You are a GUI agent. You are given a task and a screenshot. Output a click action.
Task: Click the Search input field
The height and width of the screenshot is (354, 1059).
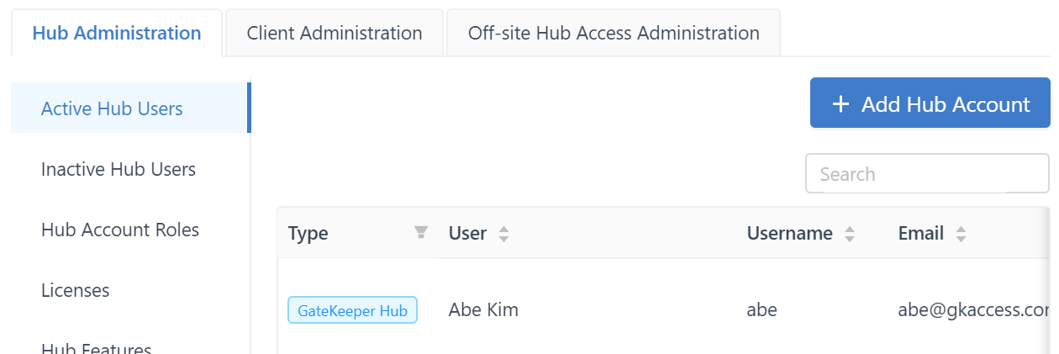pyautogui.click(x=927, y=174)
